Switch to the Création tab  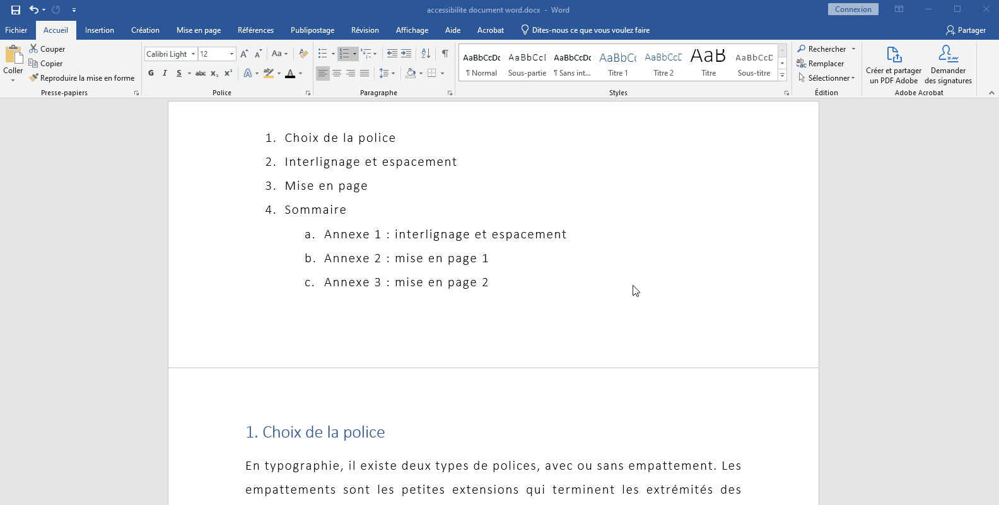145,30
